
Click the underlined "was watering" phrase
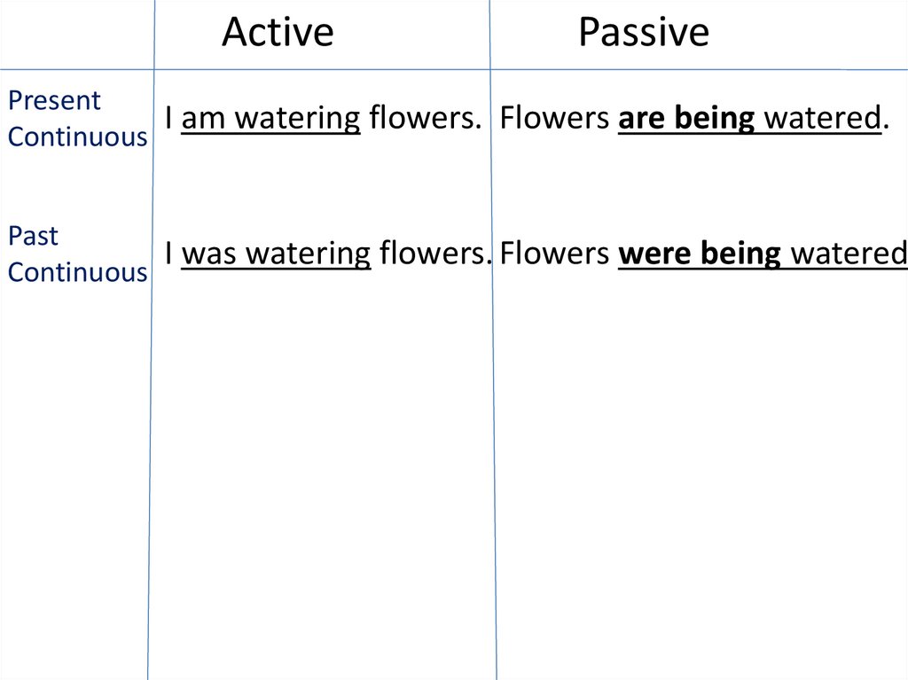(276, 254)
